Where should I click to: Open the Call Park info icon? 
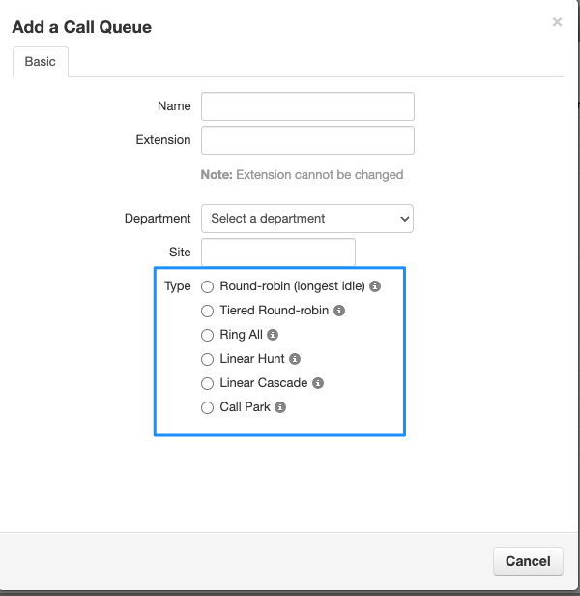280,407
